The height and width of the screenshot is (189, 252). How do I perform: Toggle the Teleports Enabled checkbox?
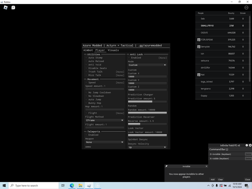point(86,135)
